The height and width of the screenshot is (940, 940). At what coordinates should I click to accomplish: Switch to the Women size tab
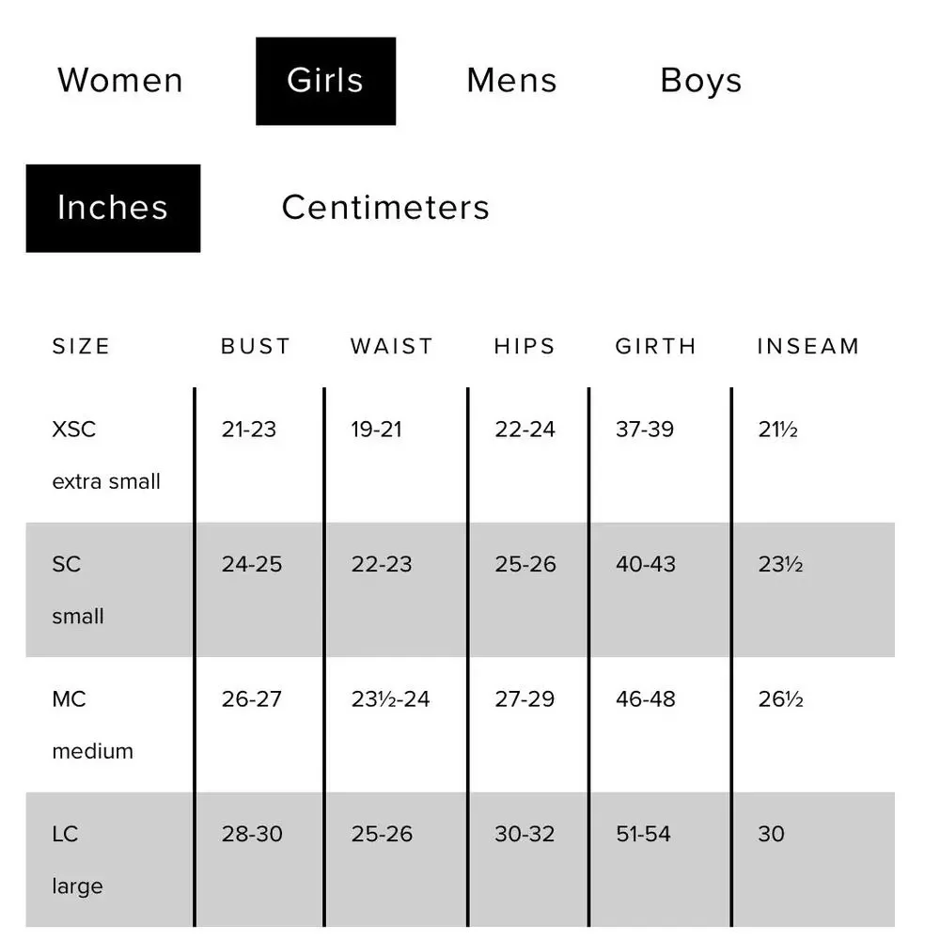pyautogui.click(x=120, y=81)
